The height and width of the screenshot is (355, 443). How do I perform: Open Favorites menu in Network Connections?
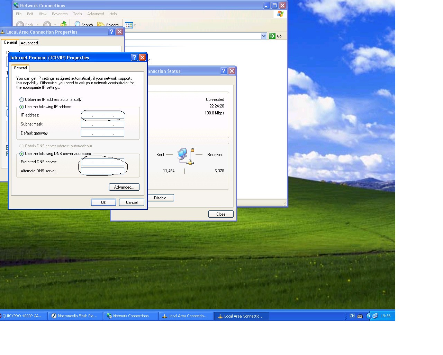click(60, 14)
